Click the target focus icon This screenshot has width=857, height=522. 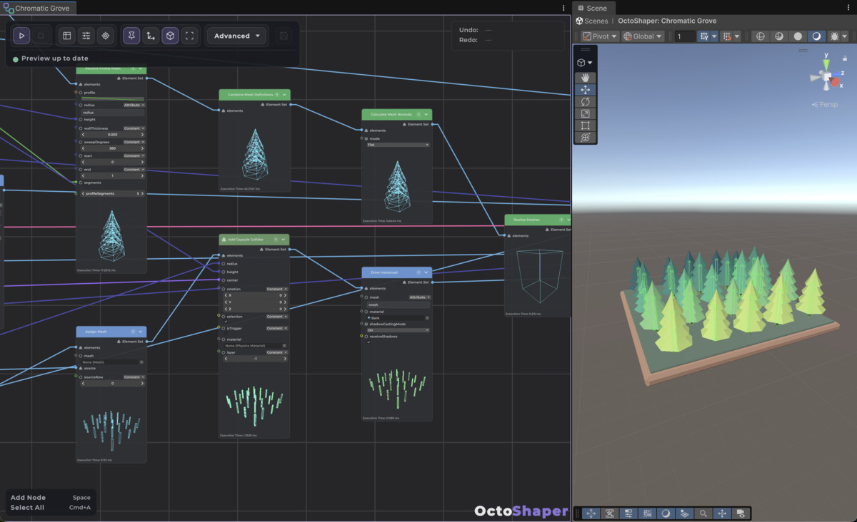(106, 36)
